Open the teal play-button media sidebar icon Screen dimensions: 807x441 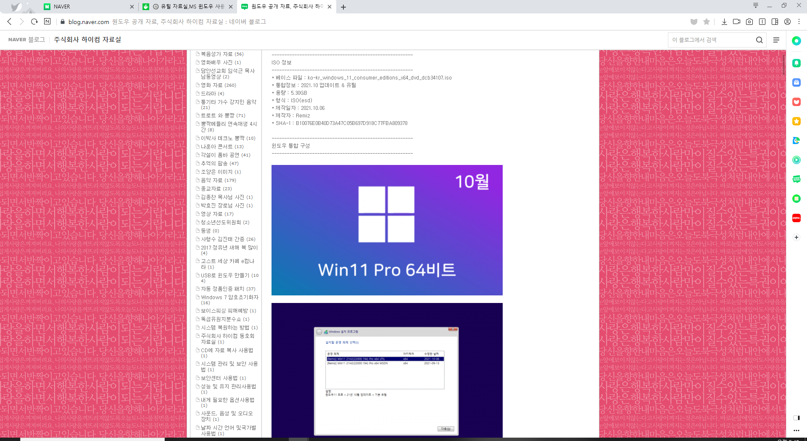796,160
